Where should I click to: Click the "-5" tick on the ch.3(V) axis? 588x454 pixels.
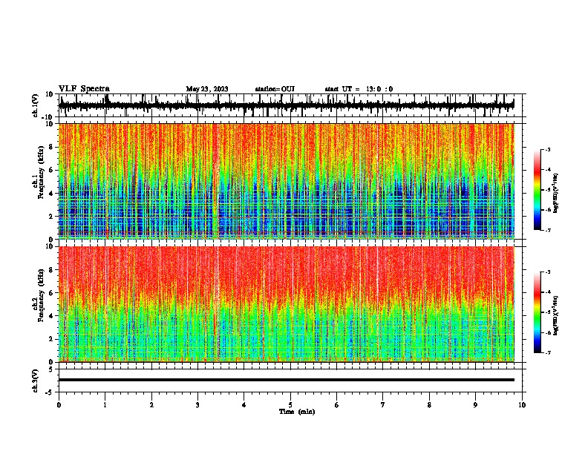click(x=50, y=392)
